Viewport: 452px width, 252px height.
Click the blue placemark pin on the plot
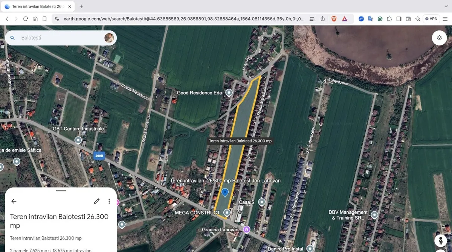pyautogui.click(x=225, y=193)
